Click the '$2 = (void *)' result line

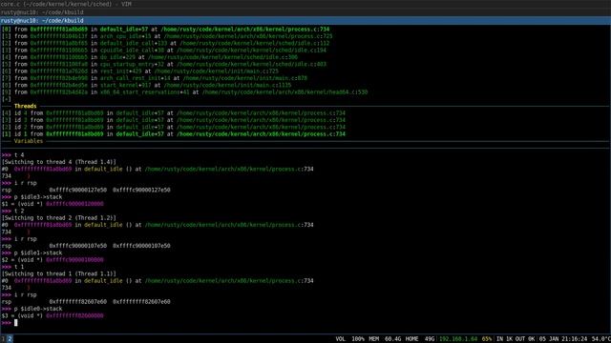53,260
